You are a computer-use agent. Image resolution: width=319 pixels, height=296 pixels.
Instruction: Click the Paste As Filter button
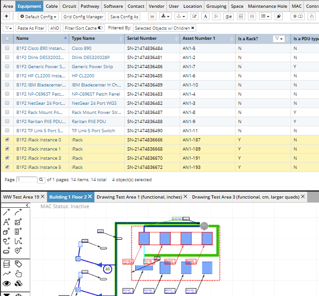[31, 28]
